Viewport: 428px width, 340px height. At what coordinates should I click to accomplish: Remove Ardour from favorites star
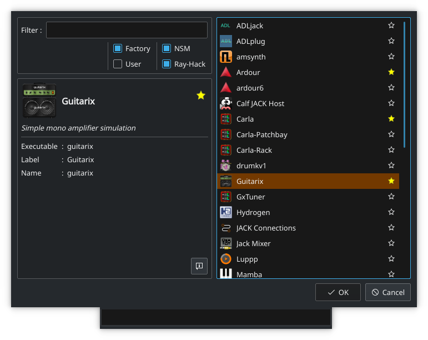[x=391, y=72]
